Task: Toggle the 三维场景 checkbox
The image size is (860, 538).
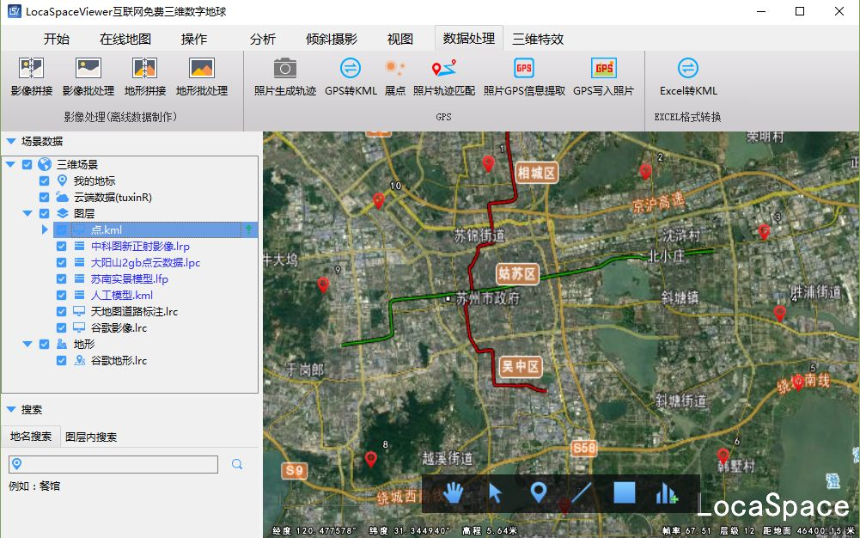Action: coord(27,164)
